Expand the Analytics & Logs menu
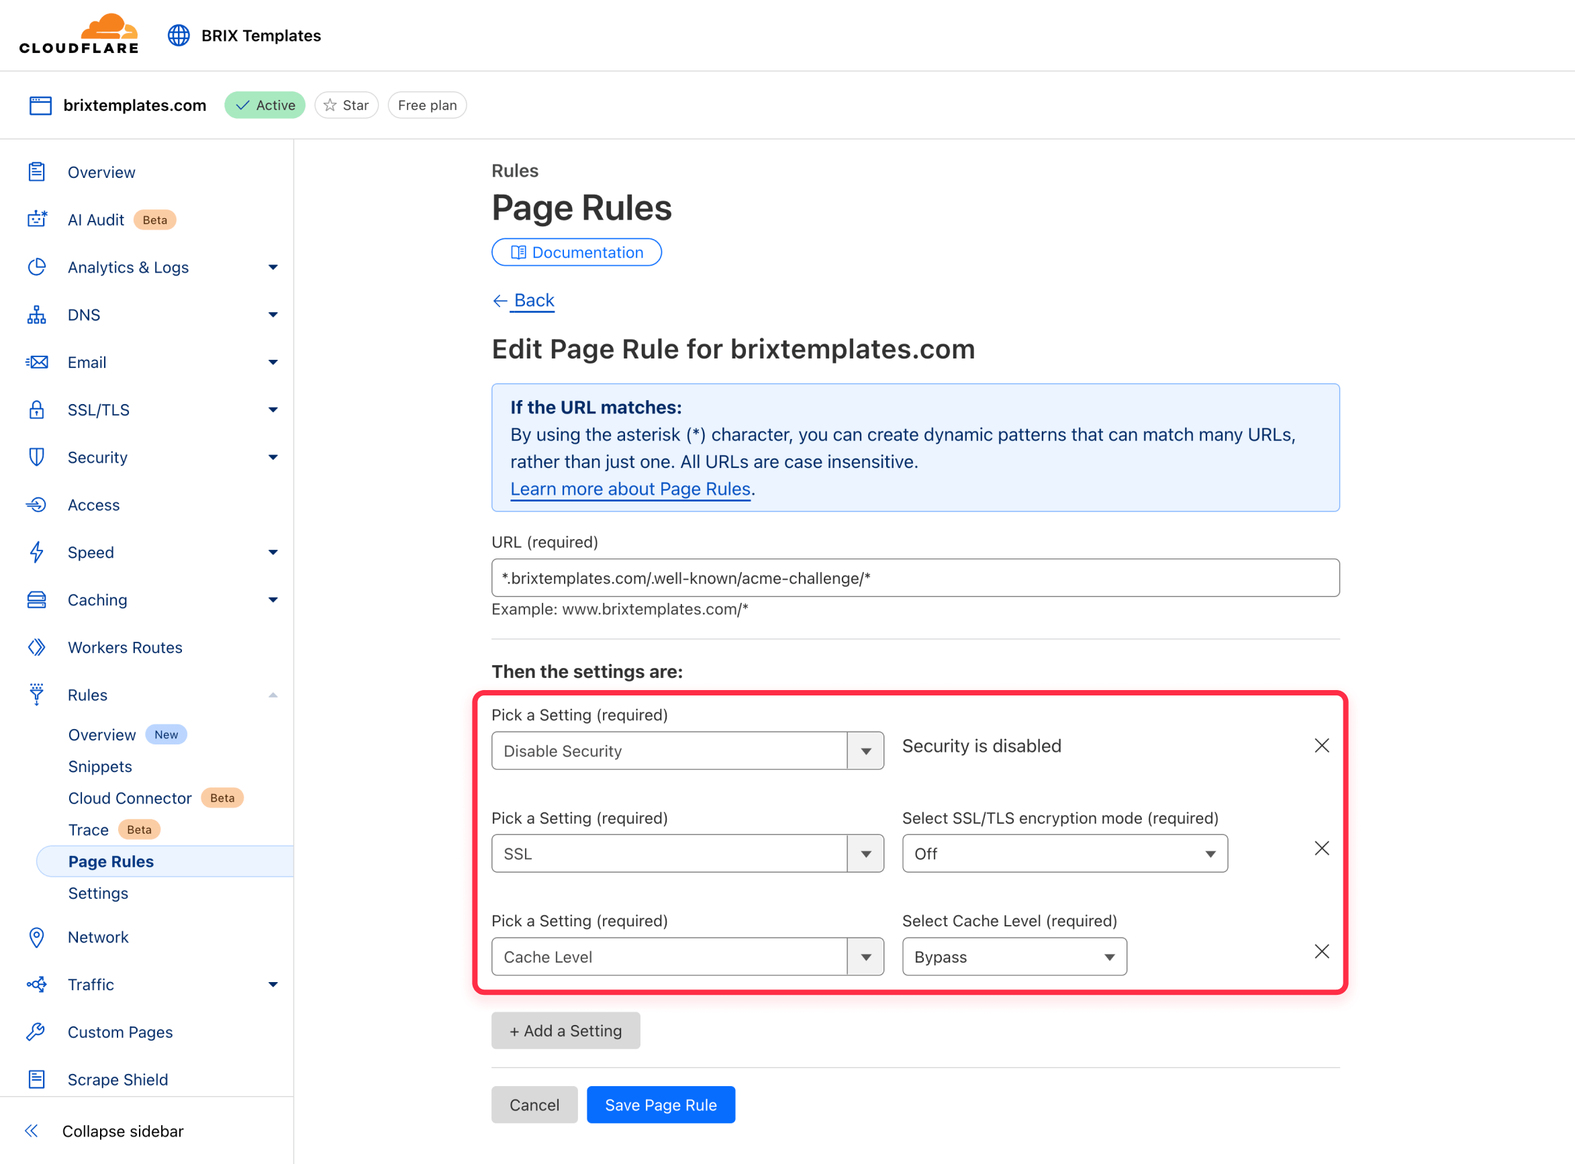Screen dimensions: 1575x1164 coord(273,267)
